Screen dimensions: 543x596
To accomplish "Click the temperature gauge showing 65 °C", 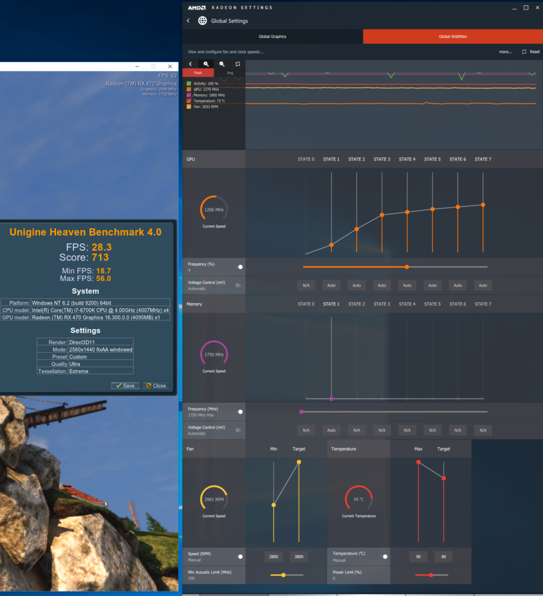I will point(359,499).
